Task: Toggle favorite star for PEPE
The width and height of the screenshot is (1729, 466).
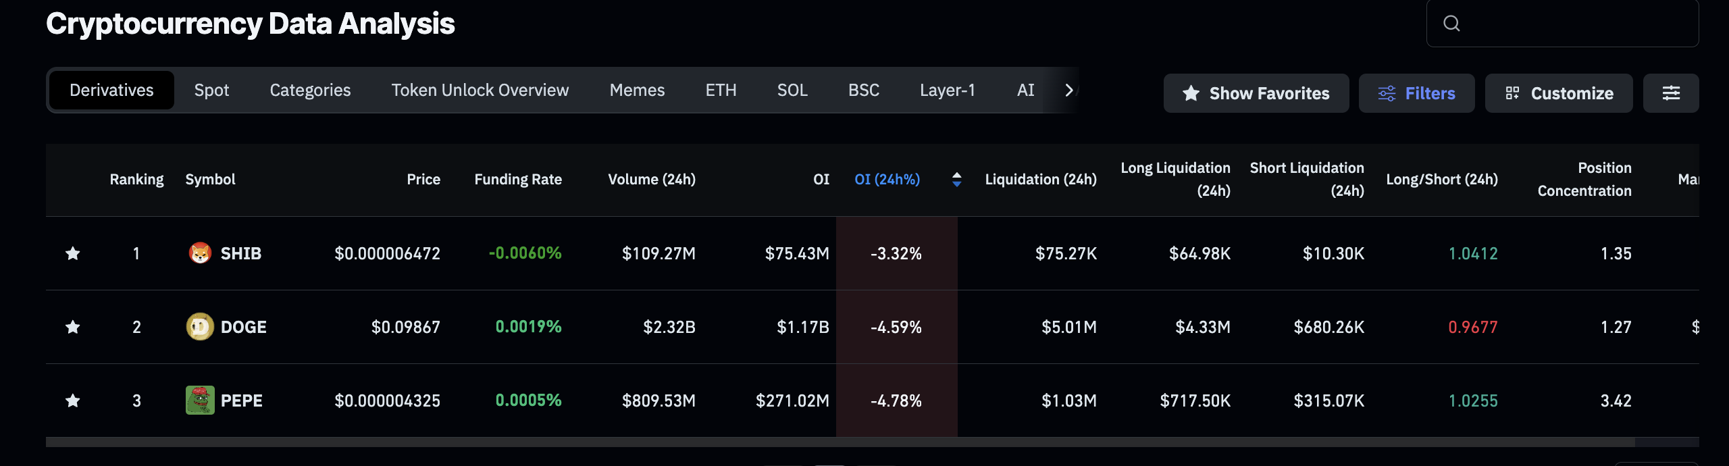Action: pyautogui.click(x=73, y=400)
